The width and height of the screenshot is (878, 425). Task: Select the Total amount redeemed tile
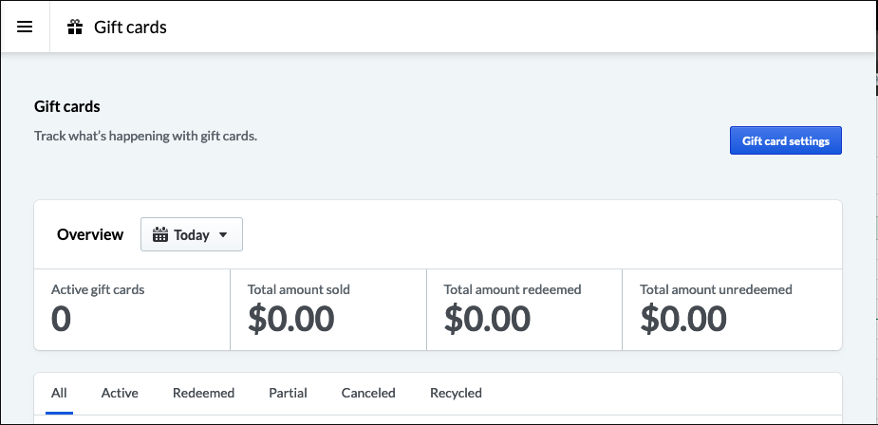pyautogui.click(x=524, y=309)
